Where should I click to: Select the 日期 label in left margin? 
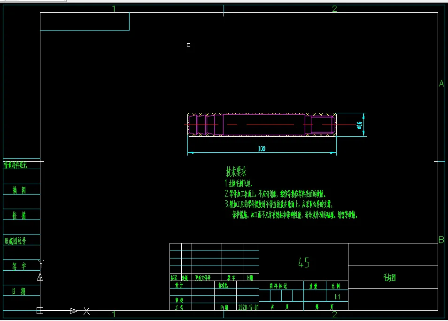19,291
